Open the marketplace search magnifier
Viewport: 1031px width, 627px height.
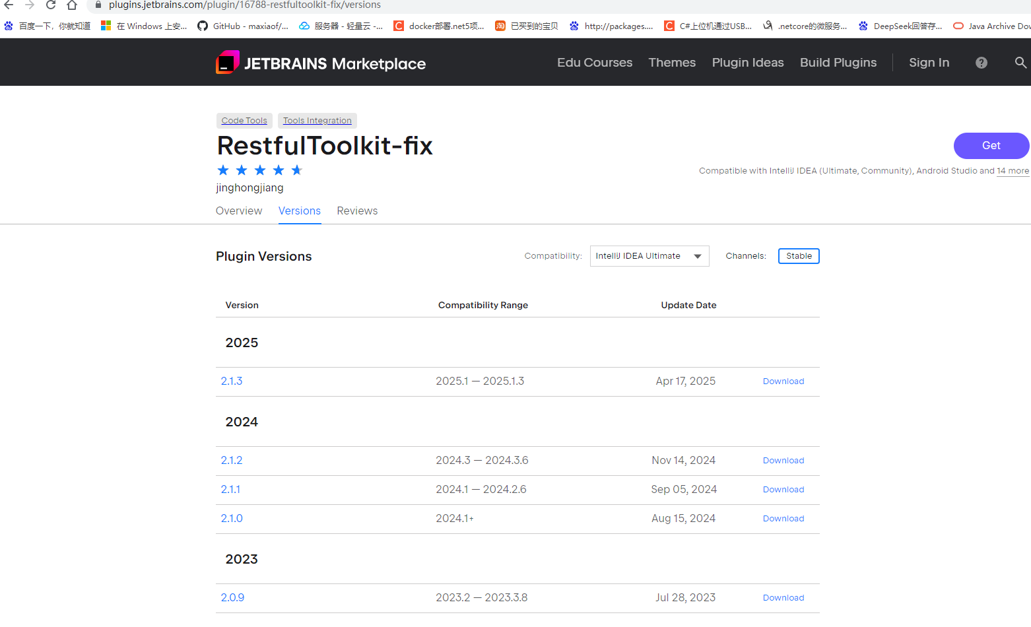(x=1020, y=63)
